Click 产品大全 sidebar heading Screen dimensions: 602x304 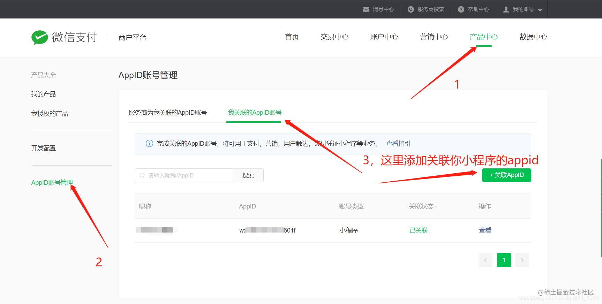point(44,75)
